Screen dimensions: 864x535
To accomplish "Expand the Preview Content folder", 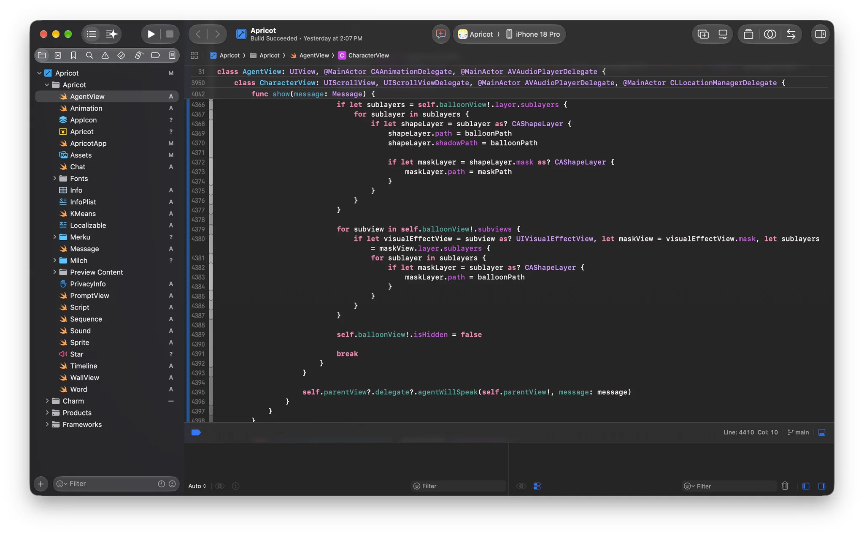I will [x=54, y=272].
